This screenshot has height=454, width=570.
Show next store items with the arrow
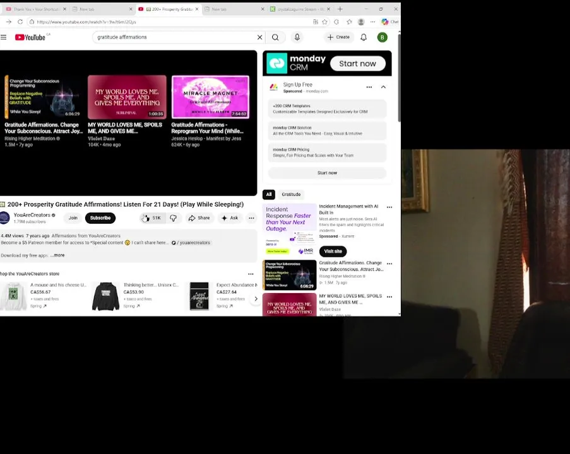(256, 298)
